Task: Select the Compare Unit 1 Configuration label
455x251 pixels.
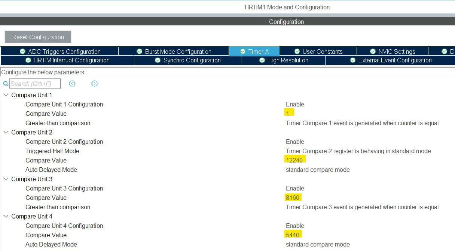Action: (64, 104)
